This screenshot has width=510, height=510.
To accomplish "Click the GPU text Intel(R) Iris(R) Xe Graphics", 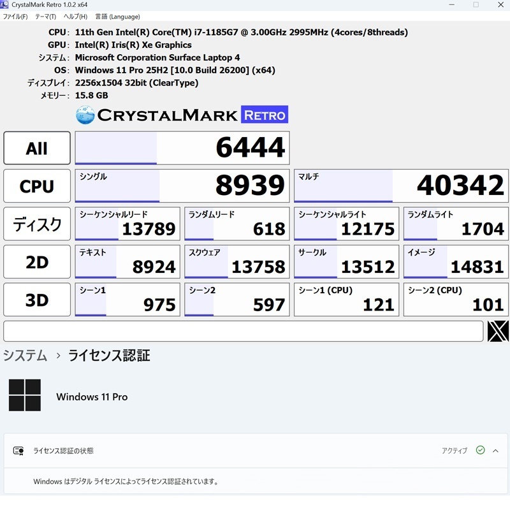I will [133, 45].
